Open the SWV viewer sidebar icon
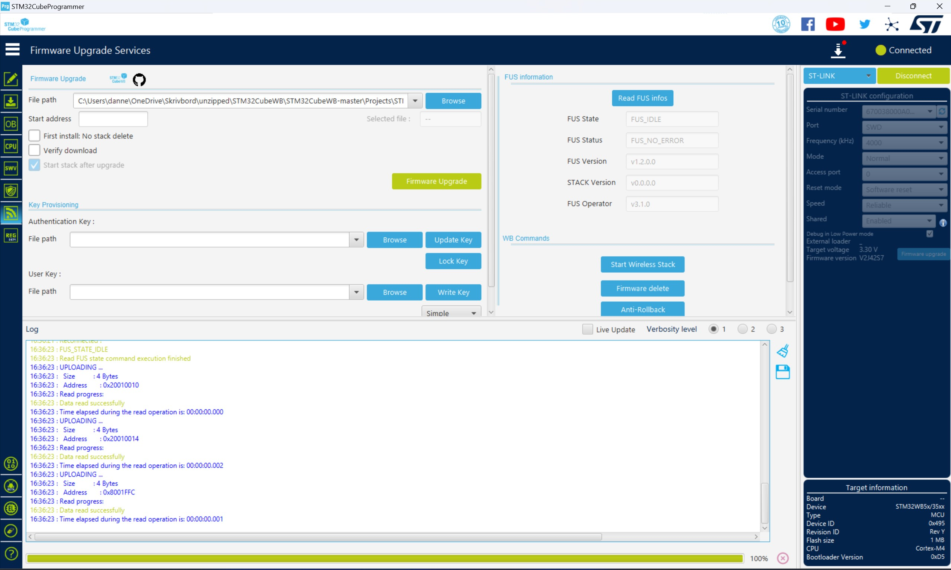The height and width of the screenshot is (570, 951). click(x=11, y=168)
